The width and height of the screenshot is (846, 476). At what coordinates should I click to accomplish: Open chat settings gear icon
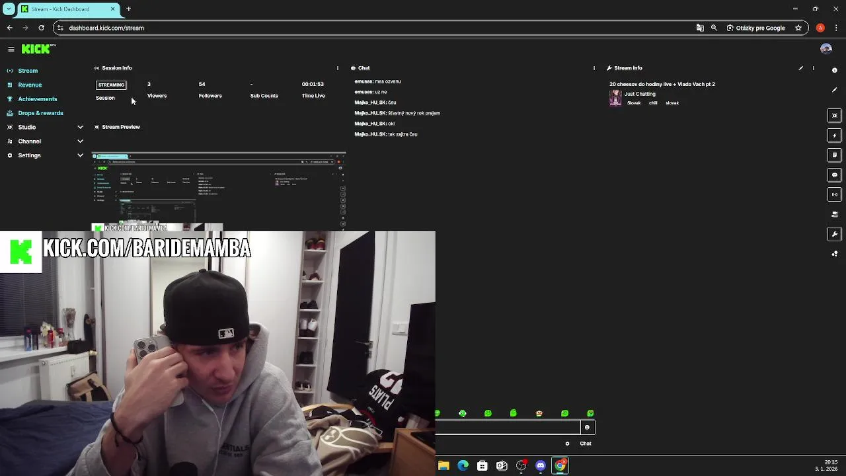pos(567,444)
